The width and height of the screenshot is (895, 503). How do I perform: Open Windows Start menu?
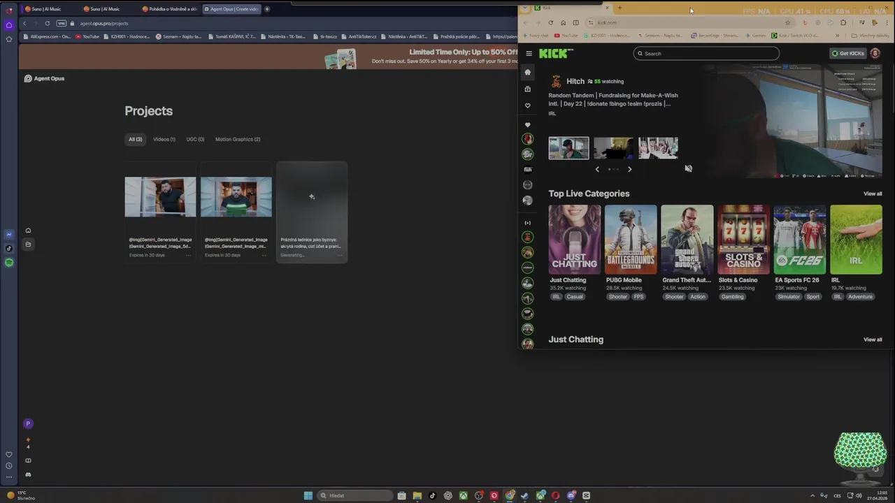(308, 495)
